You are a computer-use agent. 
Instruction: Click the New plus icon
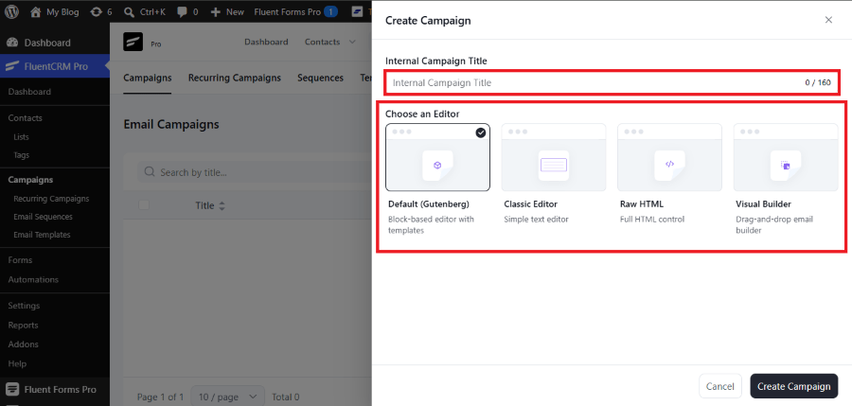(x=216, y=12)
